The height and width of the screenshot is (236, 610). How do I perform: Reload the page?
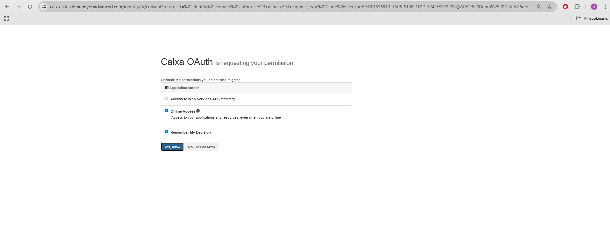click(x=30, y=7)
